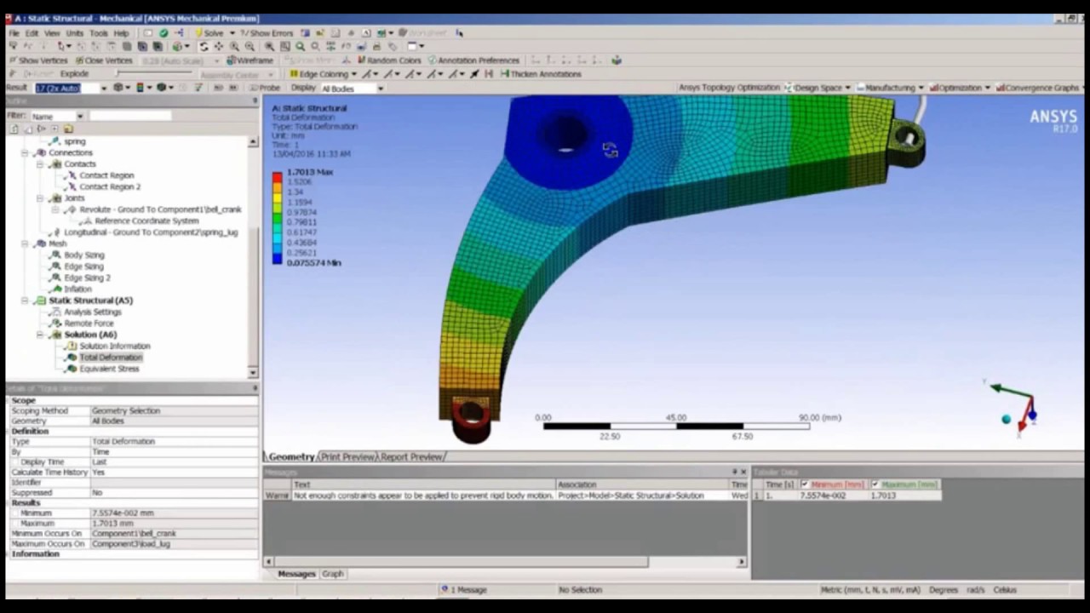Click the Body Sizing icon in tree
This screenshot has width=1090, height=613.
coord(56,255)
